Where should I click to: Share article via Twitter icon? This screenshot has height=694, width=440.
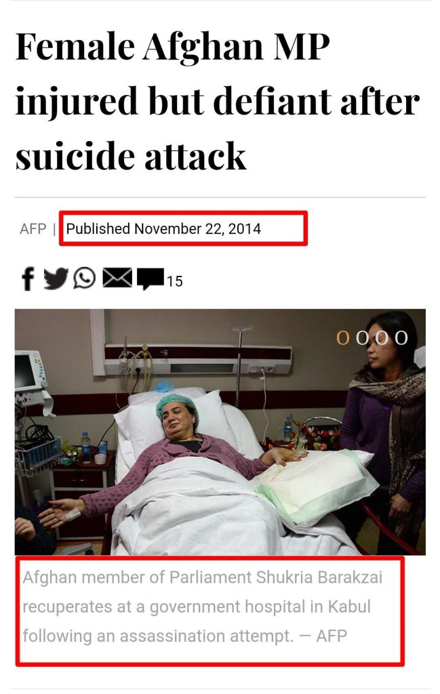pyautogui.click(x=56, y=279)
